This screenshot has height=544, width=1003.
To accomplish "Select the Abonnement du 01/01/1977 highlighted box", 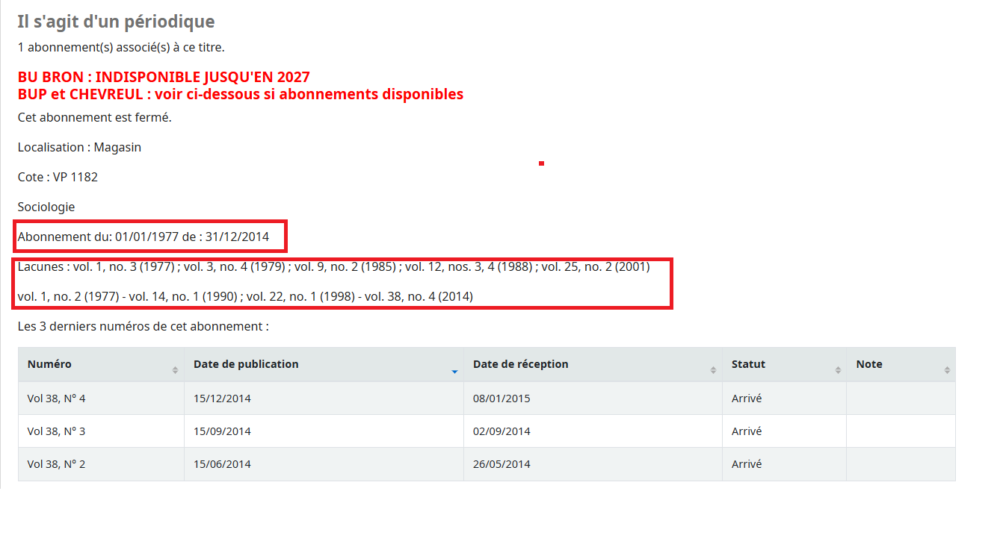I will click(x=150, y=237).
